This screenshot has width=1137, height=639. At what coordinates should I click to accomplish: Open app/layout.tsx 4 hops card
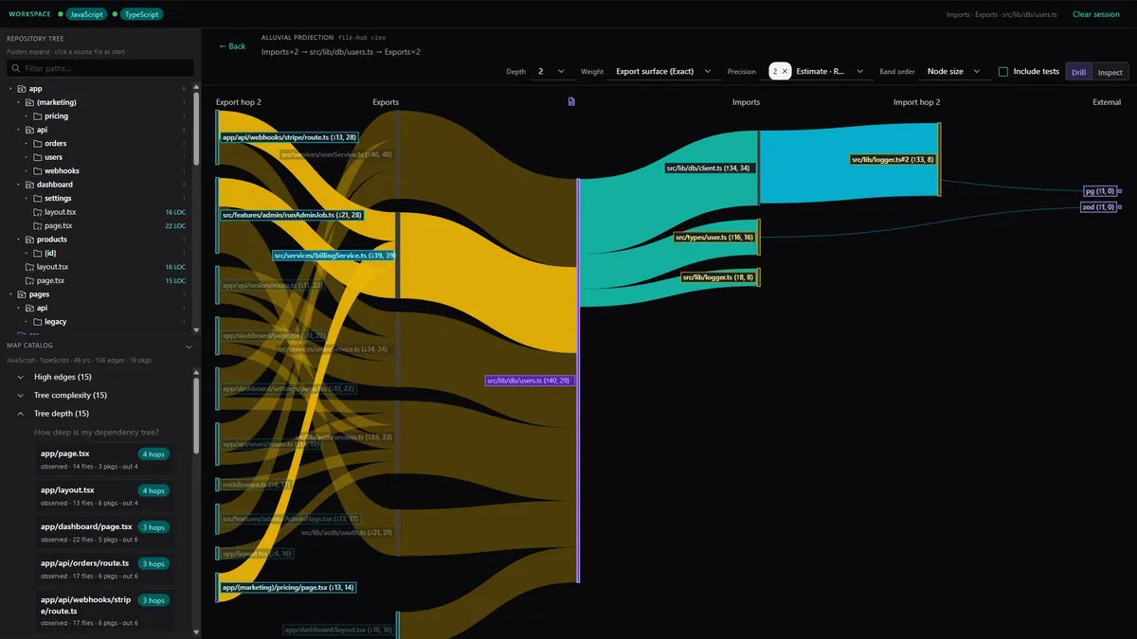pyautogui.click(x=104, y=496)
